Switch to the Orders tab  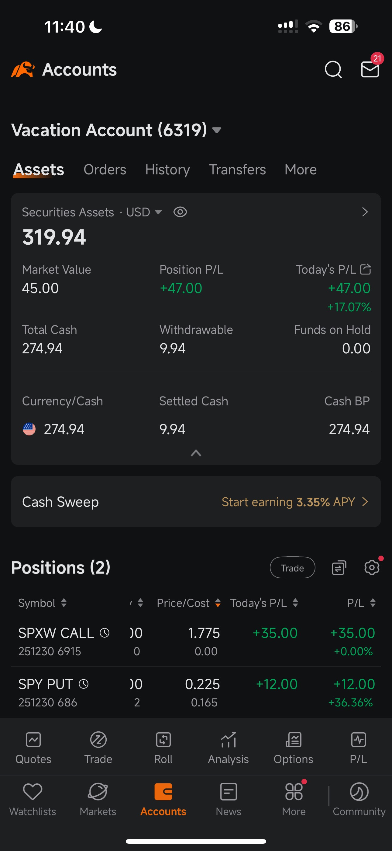click(105, 170)
